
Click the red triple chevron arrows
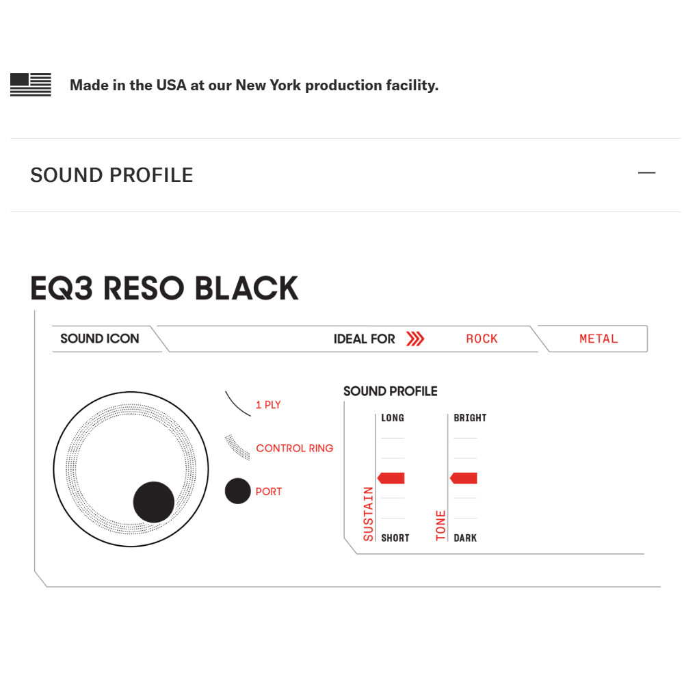[415, 339]
